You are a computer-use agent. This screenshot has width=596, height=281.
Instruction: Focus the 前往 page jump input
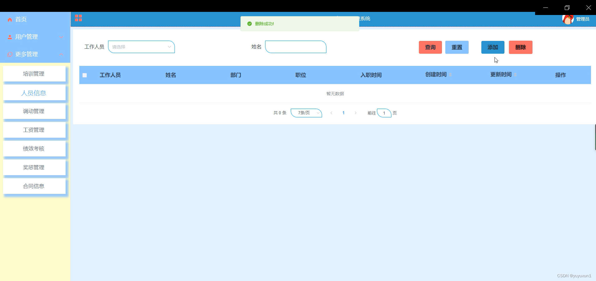coord(384,113)
